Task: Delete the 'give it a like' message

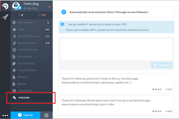Action: point(157,111)
